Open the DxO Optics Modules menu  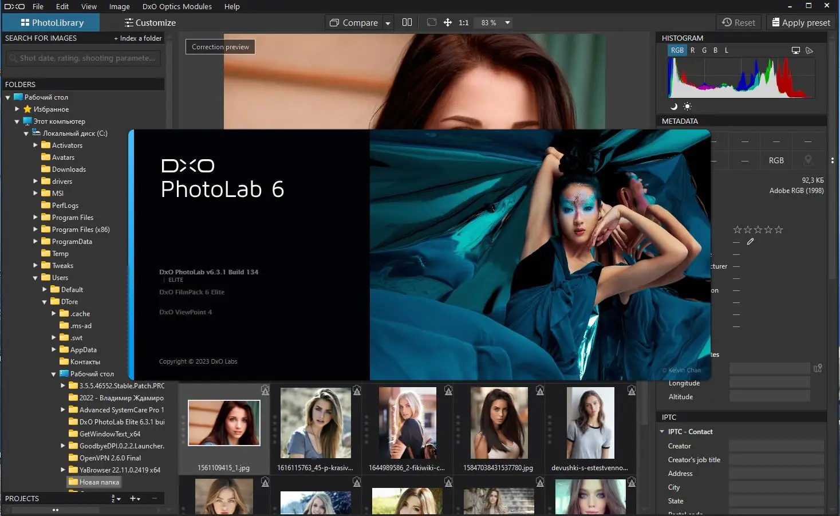coord(176,6)
